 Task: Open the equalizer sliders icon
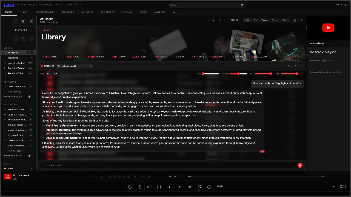159,187
